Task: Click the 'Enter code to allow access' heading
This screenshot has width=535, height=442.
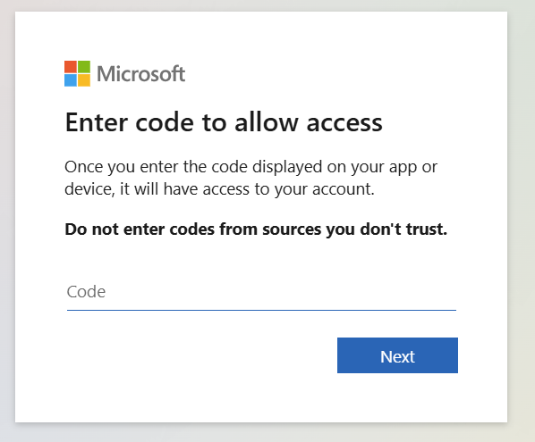Action: (224, 122)
